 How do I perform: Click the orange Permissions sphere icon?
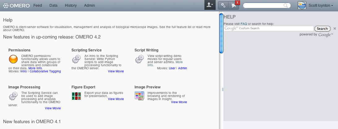tap(13, 59)
